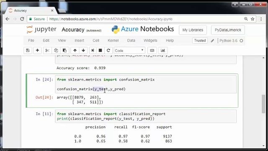Select the Accuracy browser tab
This screenshot has width=268, height=151.
tap(31, 10)
